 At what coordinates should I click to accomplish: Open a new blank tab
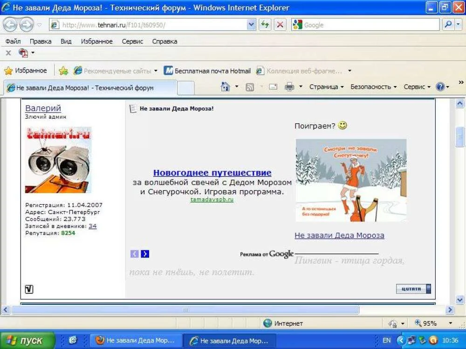(x=186, y=88)
